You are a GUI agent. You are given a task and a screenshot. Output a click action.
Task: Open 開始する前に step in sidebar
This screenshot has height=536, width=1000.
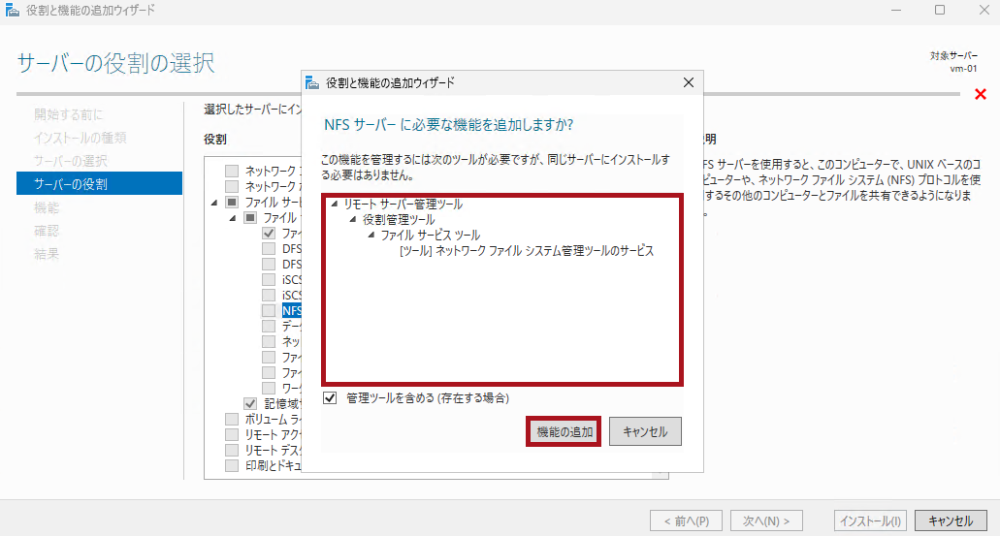69,114
